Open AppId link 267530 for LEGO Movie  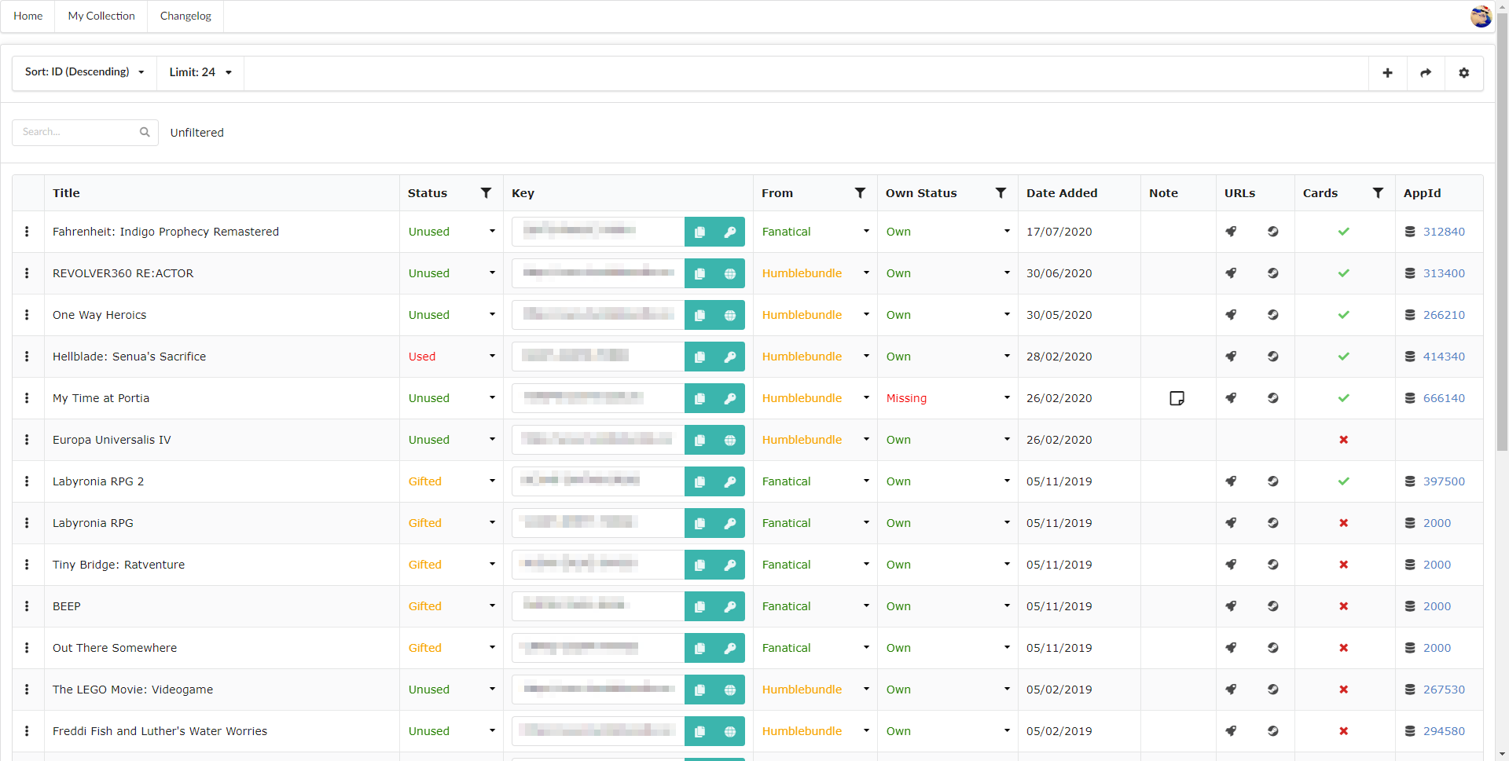pos(1444,690)
